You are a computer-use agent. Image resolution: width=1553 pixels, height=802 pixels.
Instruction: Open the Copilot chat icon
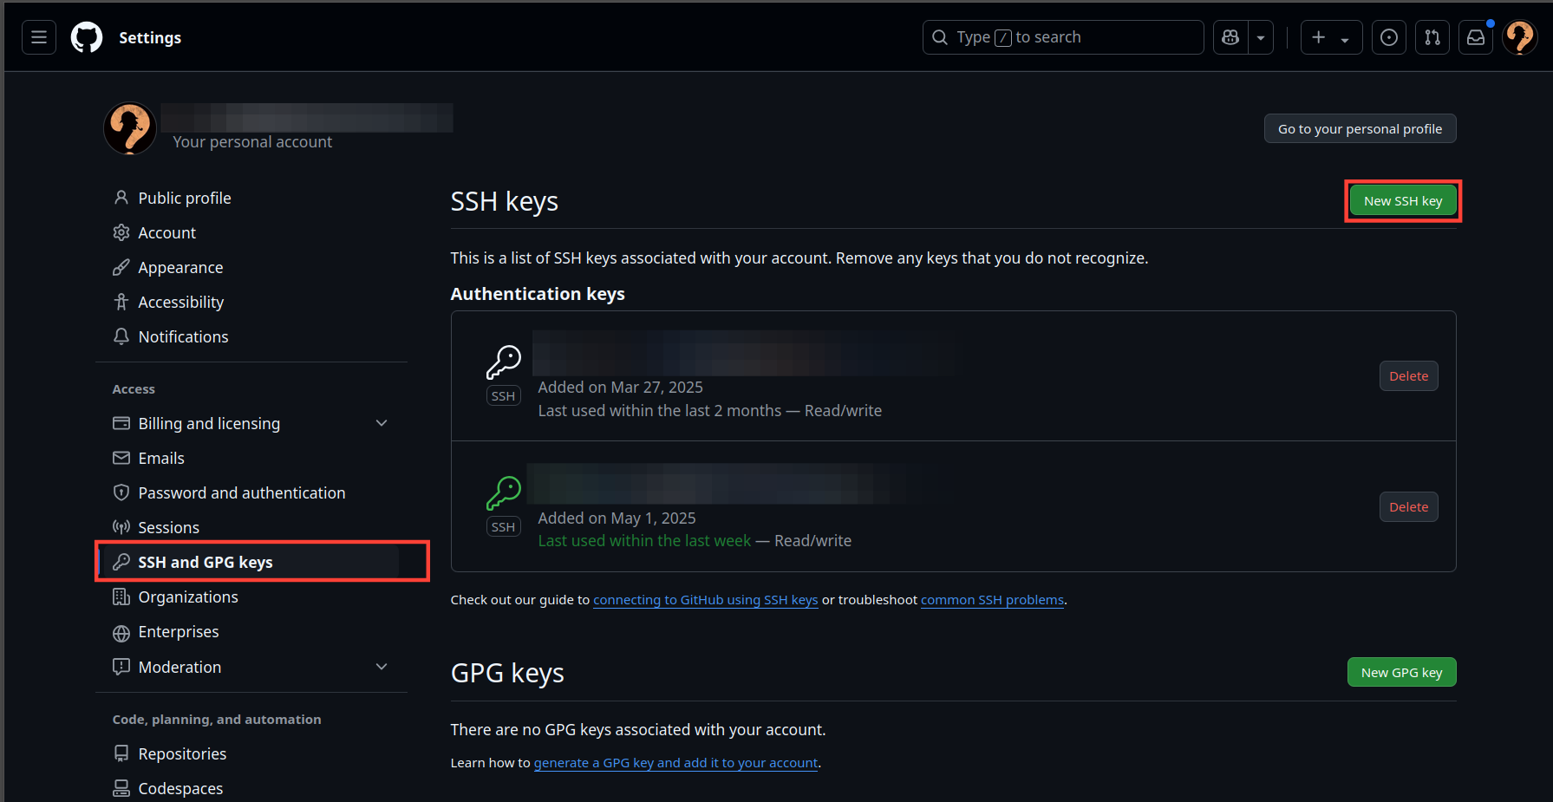[1230, 37]
